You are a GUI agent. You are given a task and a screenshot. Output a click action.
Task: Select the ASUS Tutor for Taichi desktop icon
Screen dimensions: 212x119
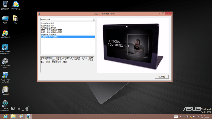point(5,77)
